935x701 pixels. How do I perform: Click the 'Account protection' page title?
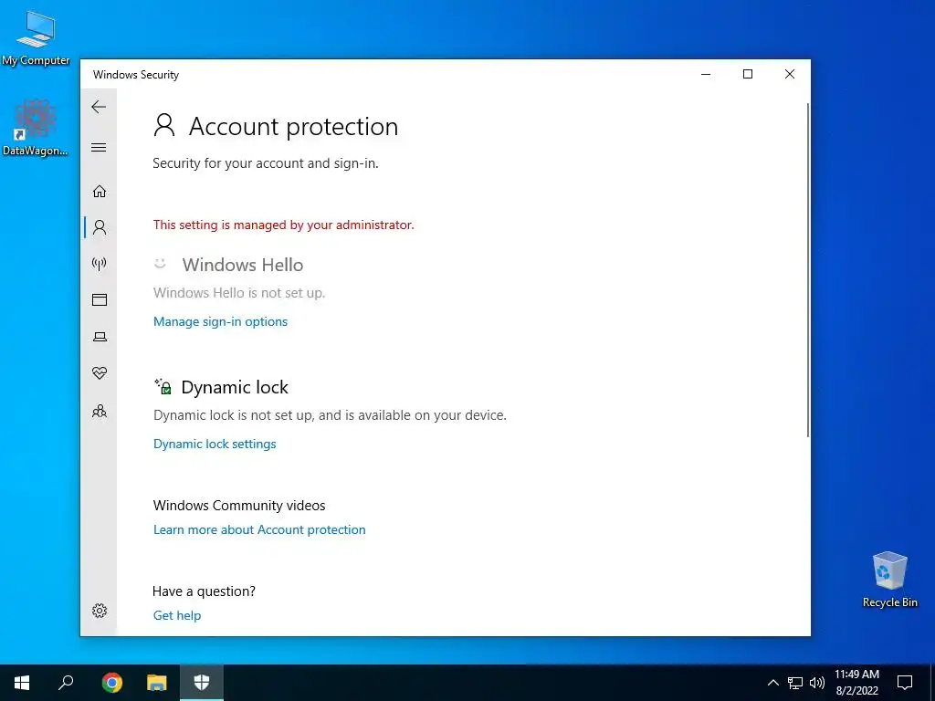pyautogui.click(x=293, y=126)
